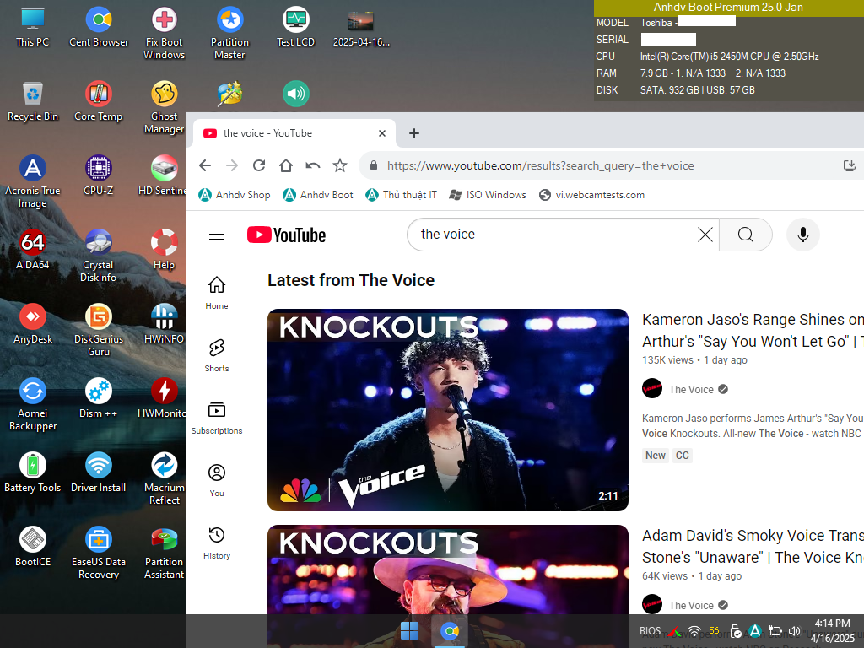Image resolution: width=864 pixels, height=648 pixels.
Task: Restore closed tab via undo arrow
Action: [x=313, y=165]
